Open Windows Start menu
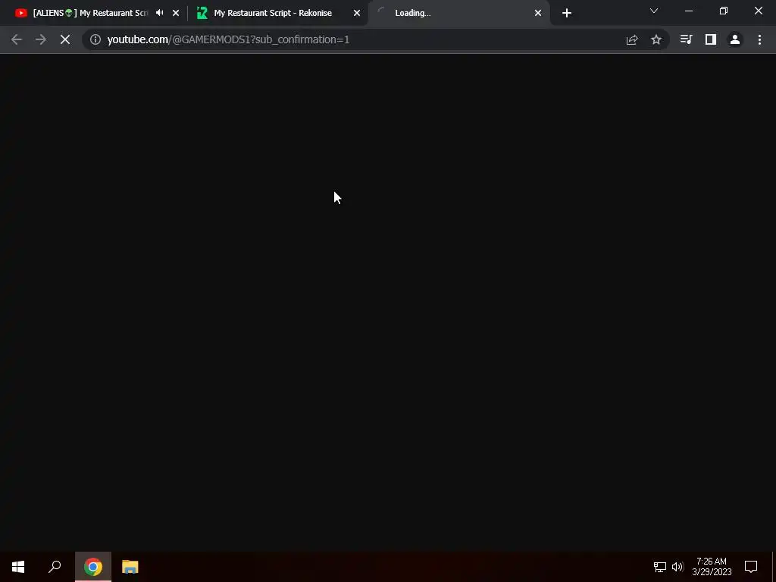Screen dimensions: 776x582 click(x=18, y=567)
